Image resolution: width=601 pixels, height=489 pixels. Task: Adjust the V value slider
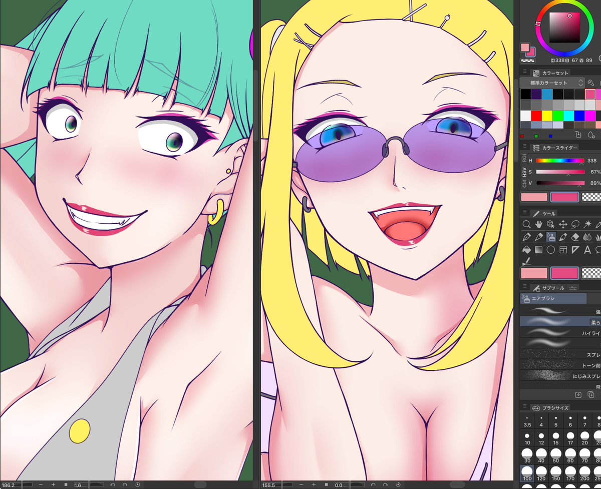click(x=560, y=183)
